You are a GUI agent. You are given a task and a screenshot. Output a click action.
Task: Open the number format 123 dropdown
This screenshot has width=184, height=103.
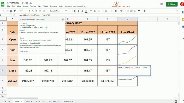pos(45,11)
